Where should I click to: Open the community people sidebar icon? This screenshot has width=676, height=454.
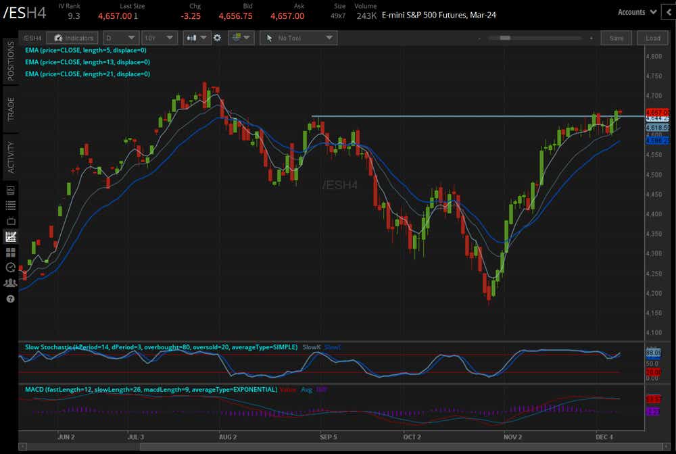pos(10,283)
